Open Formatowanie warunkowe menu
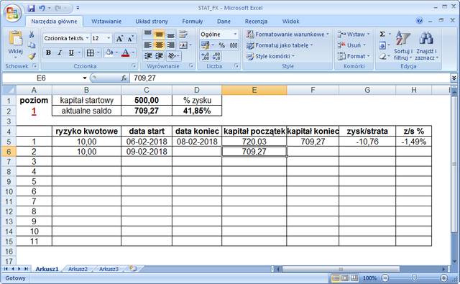The height and width of the screenshot is (284, 460). click(x=287, y=35)
